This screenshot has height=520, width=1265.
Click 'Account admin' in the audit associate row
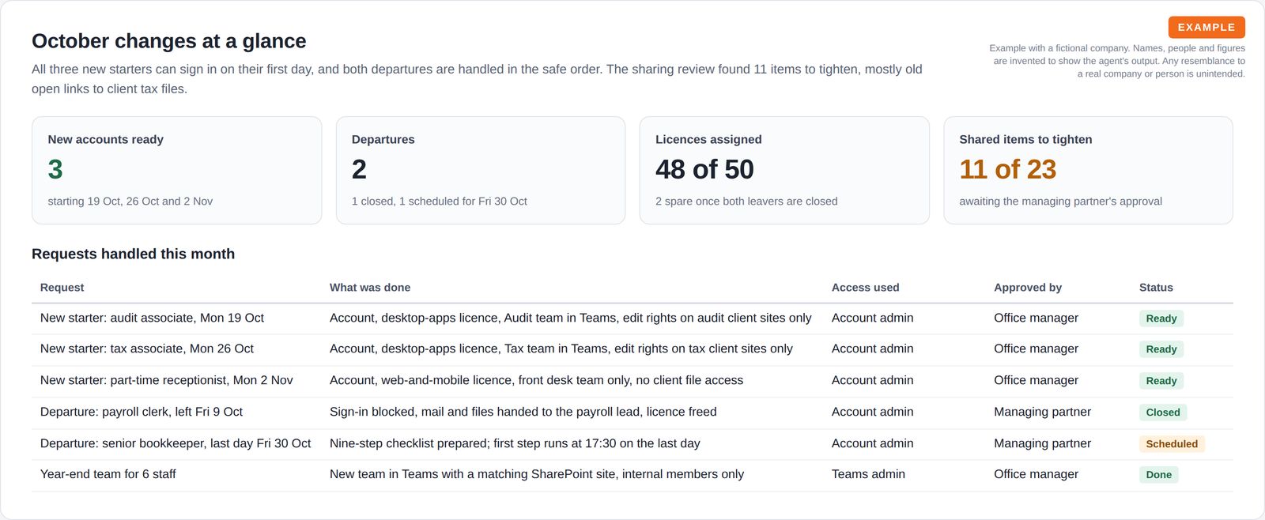click(873, 318)
